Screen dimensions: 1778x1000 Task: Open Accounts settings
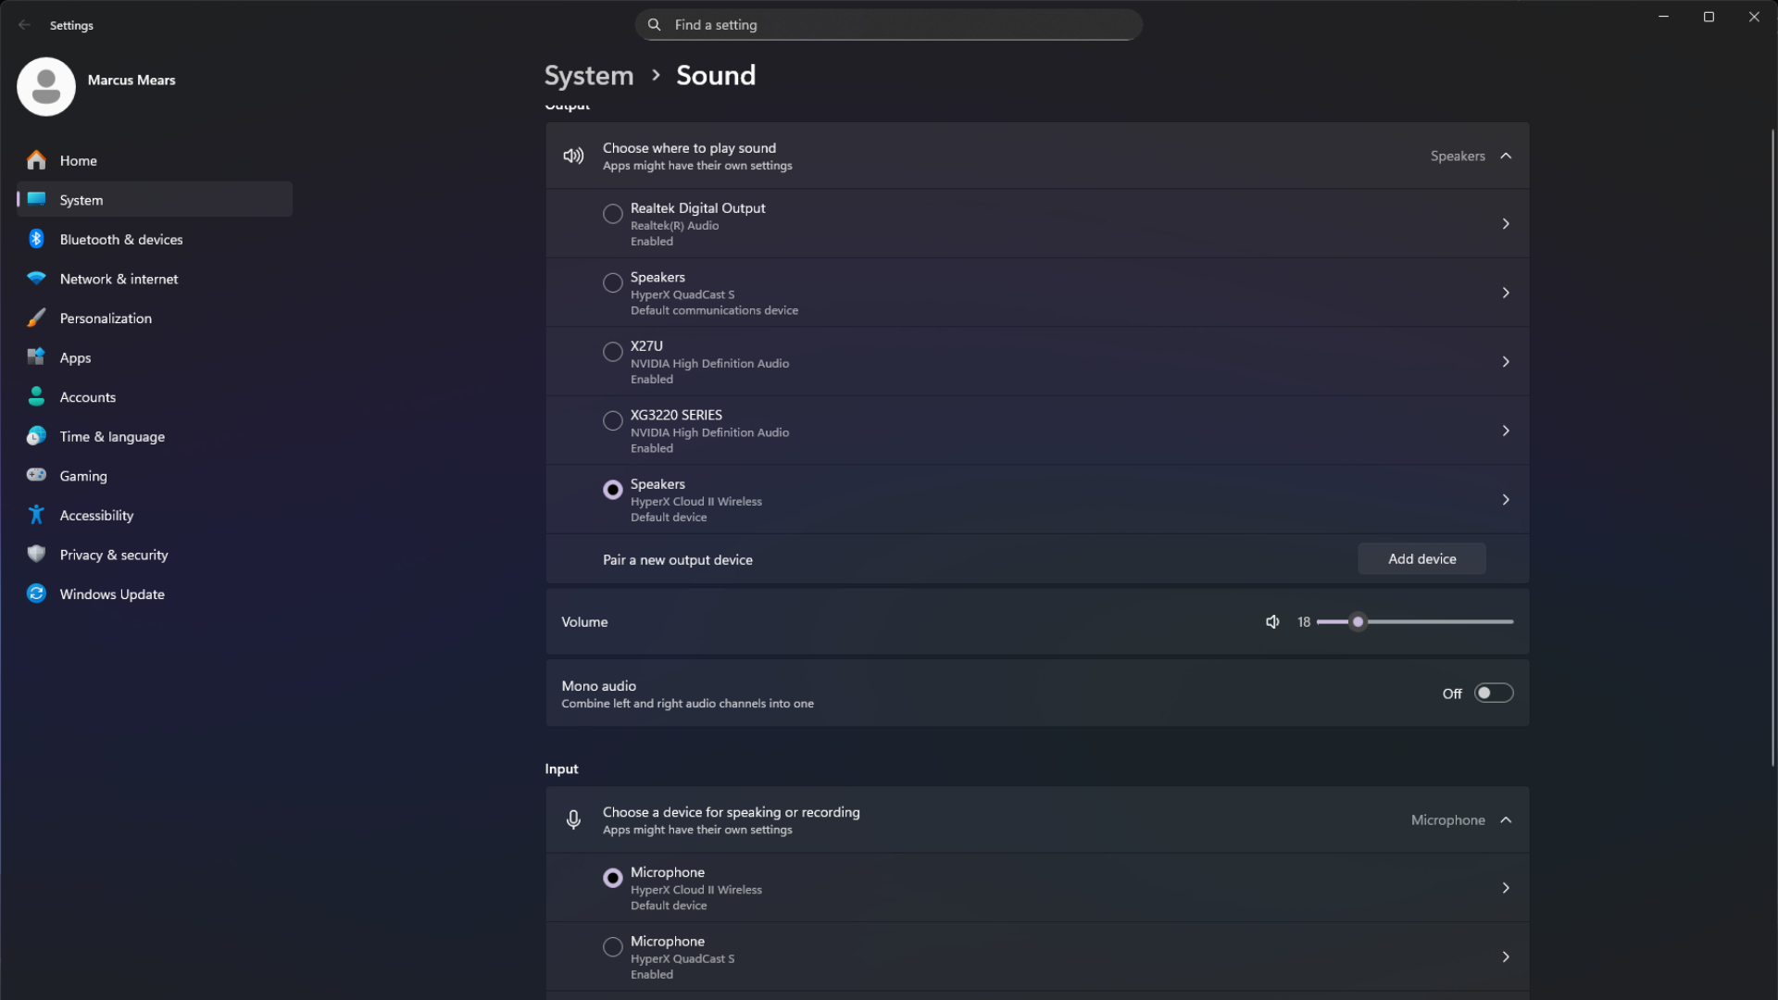click(x=87, y=396)
